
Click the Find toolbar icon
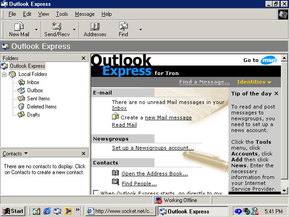point(123,26)
